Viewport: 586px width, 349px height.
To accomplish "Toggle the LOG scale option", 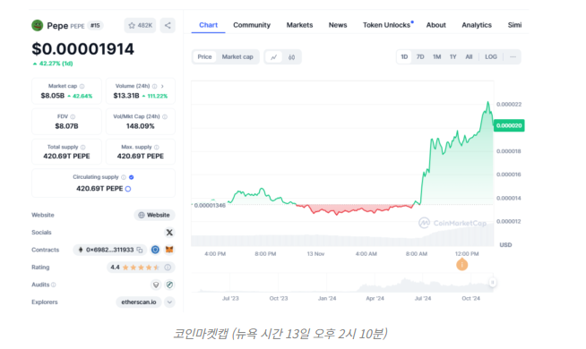I will pyautogui.click(x=491, y=56).
